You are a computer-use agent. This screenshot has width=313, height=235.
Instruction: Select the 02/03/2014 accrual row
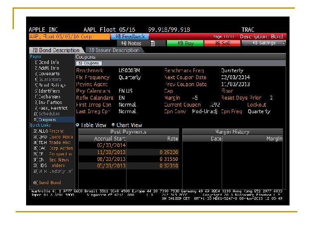[129, 145]
